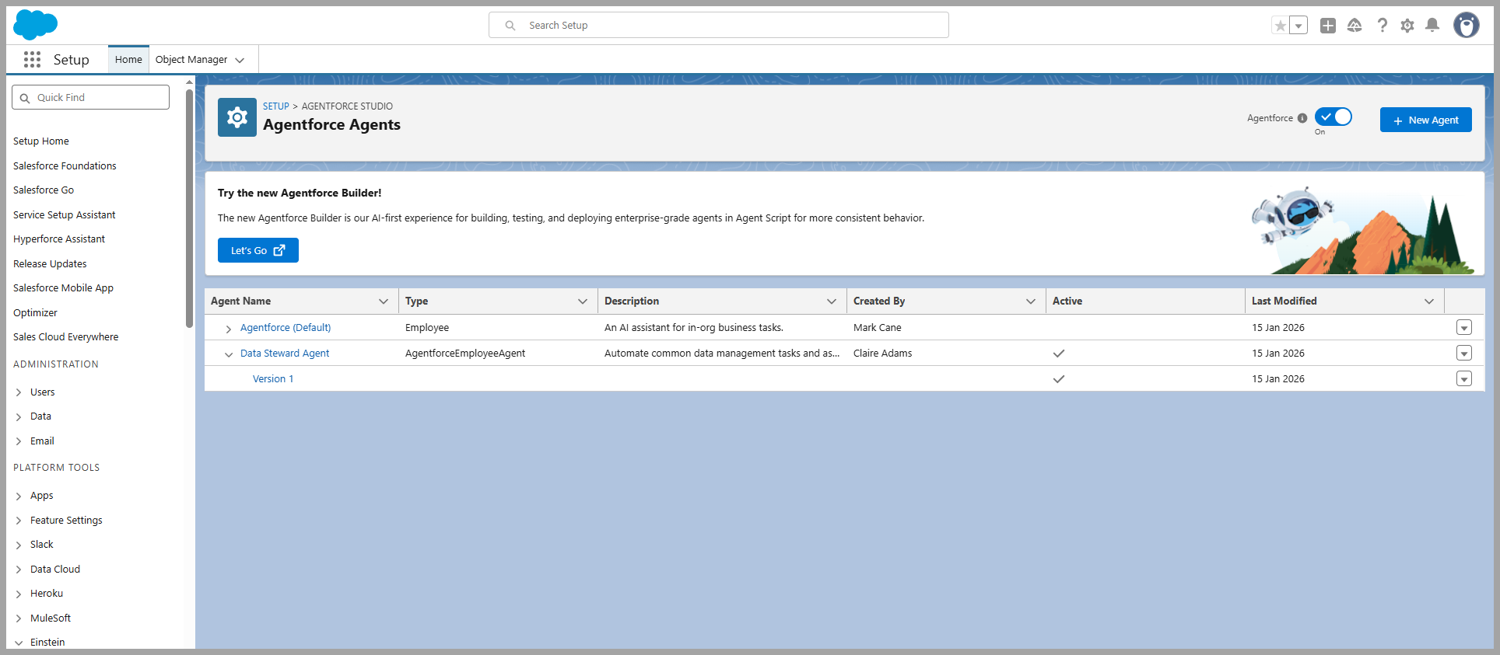The width and height of the screenshot is (1500, 655).
Task: Switch to the Home tab
Action: click(128, 60)
